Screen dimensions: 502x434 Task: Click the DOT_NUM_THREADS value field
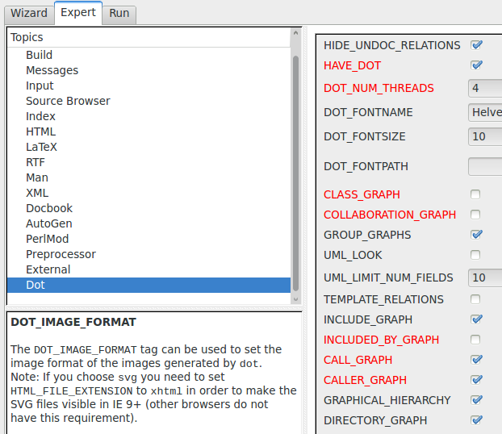(485, 88)
